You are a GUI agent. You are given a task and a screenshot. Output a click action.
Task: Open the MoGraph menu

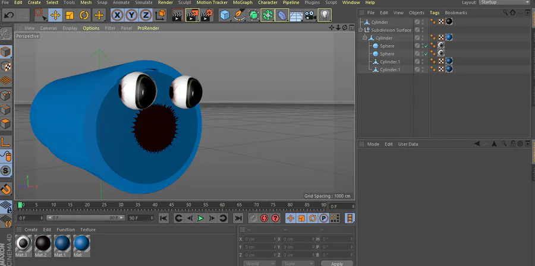click(243, 2)
